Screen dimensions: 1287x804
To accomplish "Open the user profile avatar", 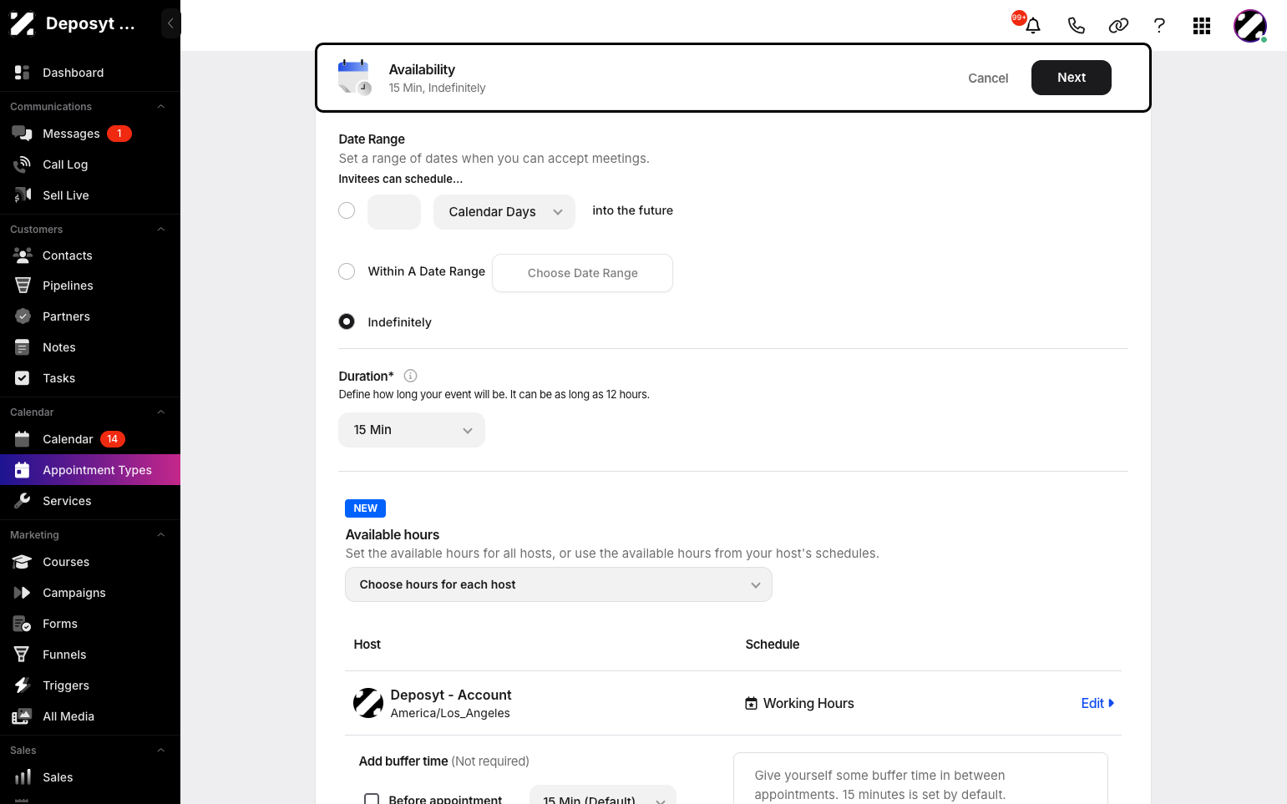I will [x=1250, y=26].
